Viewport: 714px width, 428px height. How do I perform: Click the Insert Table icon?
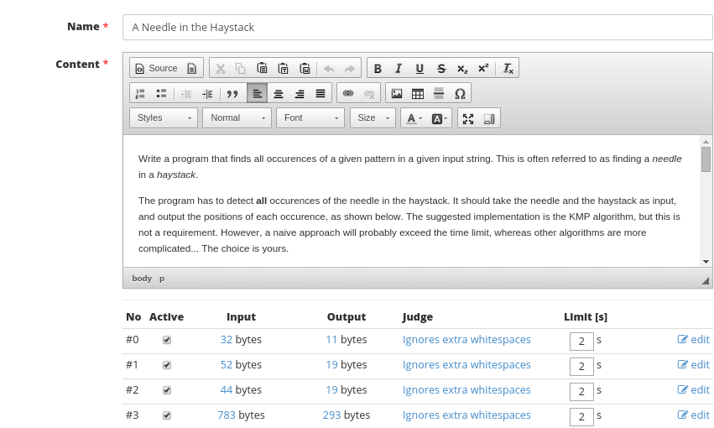[418, 94]
